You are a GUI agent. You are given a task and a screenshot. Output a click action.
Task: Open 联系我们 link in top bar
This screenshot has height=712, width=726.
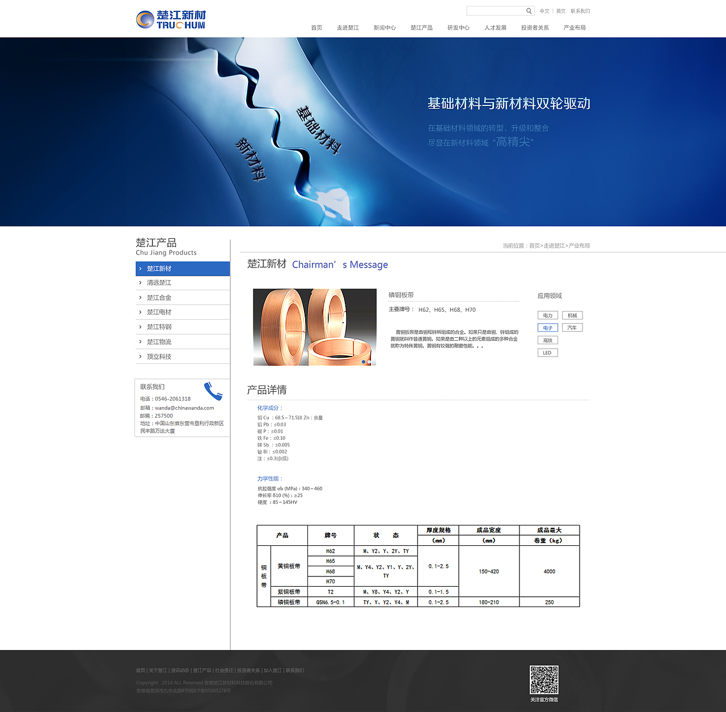click(x=580, y=11)
